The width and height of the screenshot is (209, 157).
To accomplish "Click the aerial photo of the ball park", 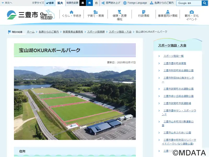I will [x=75, y=103].
